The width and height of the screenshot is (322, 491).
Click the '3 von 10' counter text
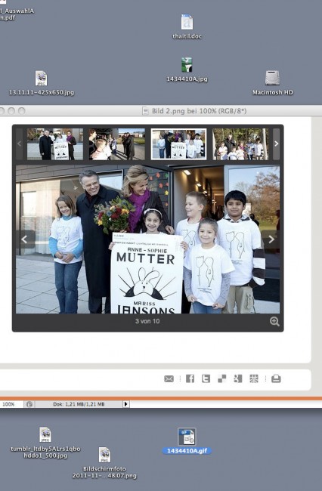click(x=147, y=321)
